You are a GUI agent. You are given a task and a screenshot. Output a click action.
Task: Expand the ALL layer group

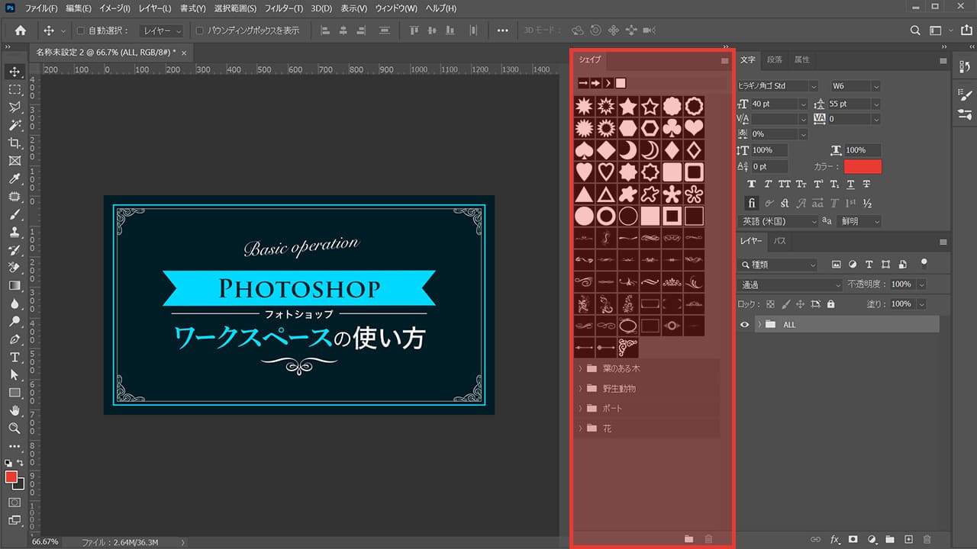pyautogui.click(x=759, y=324)
